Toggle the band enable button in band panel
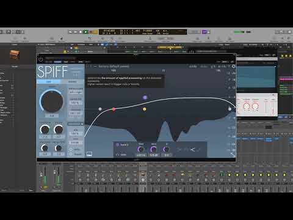293x220 pixels. coord(117,145)
